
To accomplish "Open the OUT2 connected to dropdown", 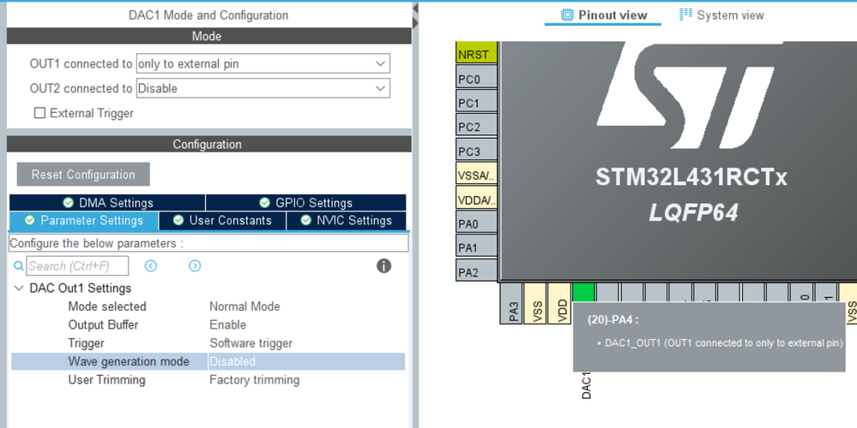I will [x=263, y=88].
